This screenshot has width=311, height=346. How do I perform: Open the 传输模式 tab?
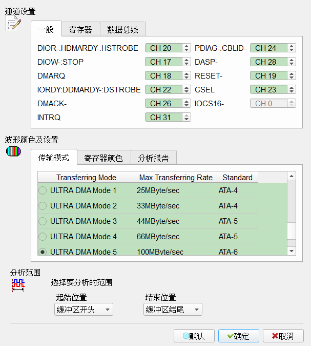click(54, 157)
